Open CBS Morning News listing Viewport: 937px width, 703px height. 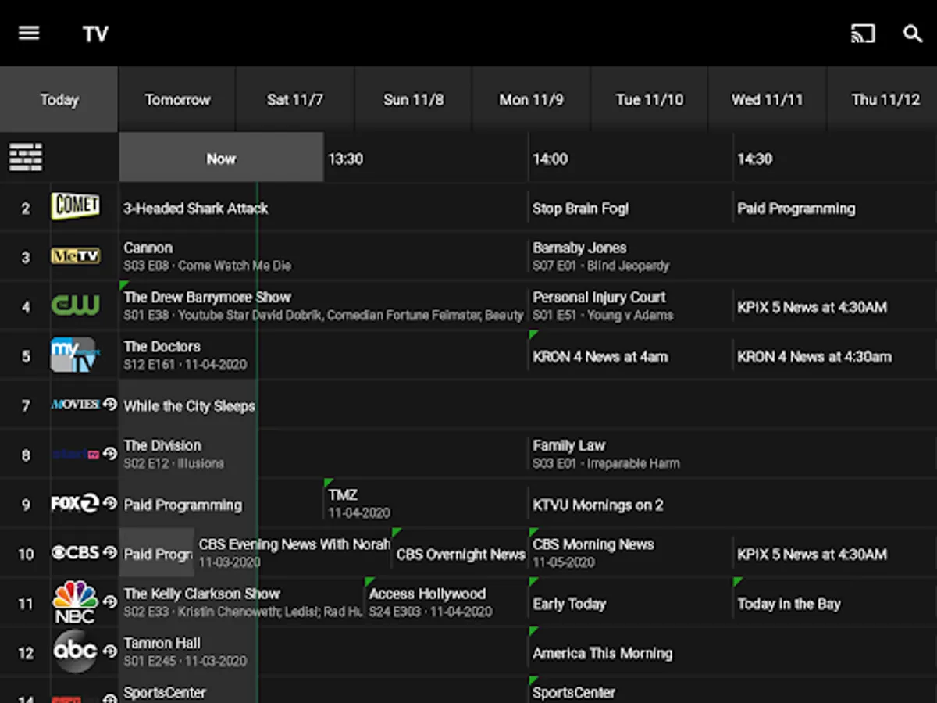(x=630, y=553)
